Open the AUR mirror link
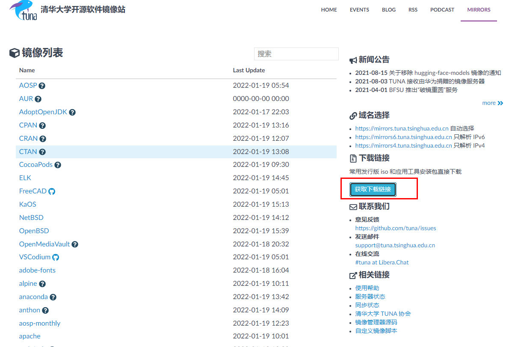 pos(26,99)
